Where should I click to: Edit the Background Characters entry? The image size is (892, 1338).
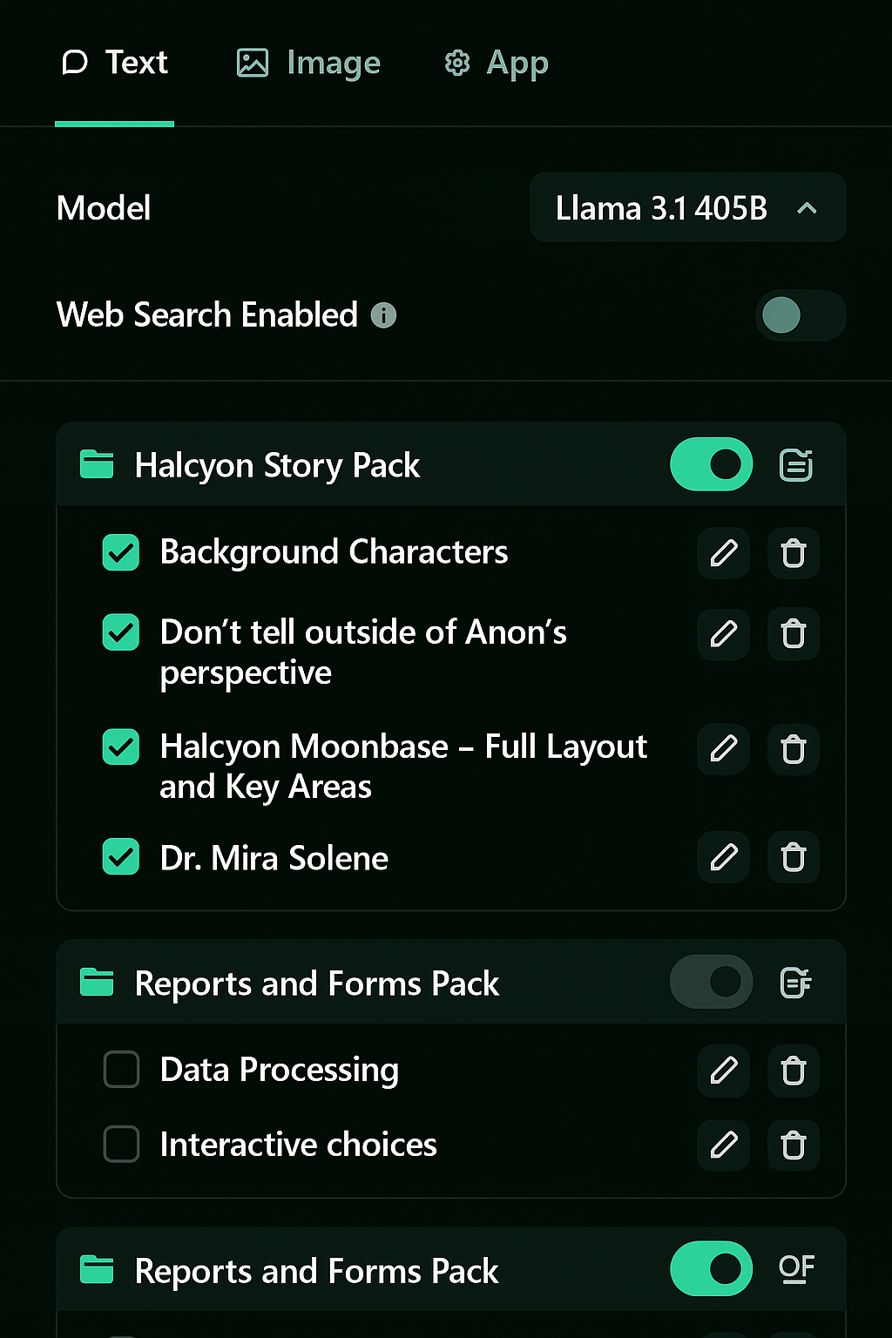pos(724,553)
